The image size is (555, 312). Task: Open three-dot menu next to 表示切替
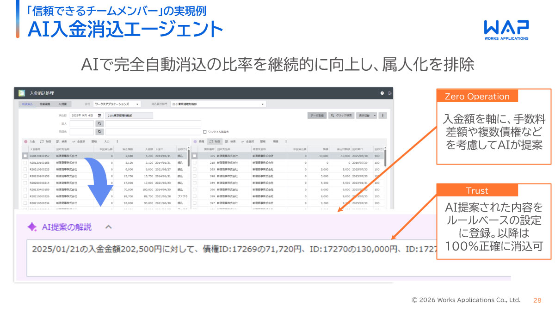pos(382,115)
